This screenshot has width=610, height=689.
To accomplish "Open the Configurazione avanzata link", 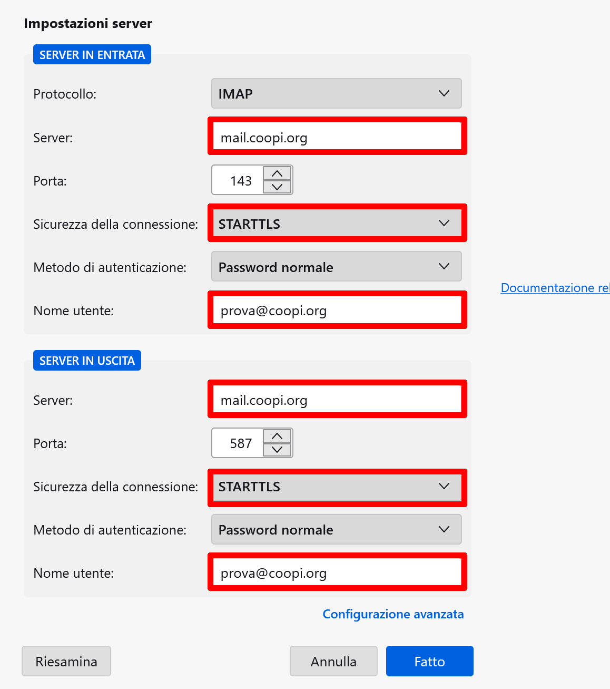I will point(393,614).
